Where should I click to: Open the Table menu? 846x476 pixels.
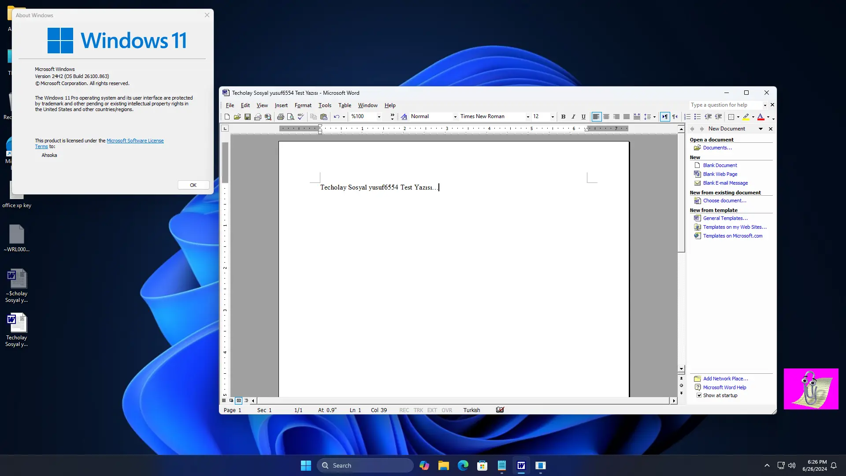345,105
